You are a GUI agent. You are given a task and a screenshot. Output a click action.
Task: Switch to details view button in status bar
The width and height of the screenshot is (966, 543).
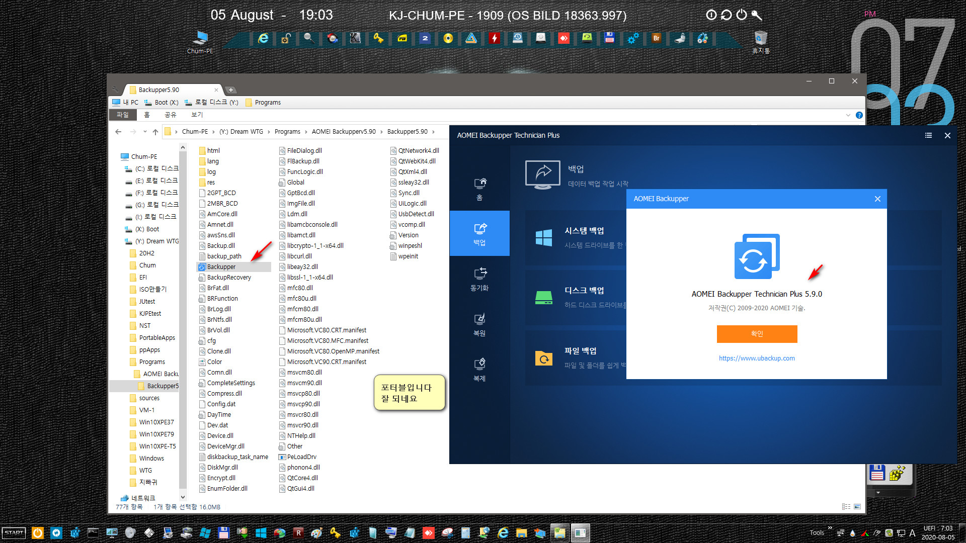[x=846, y=507]
